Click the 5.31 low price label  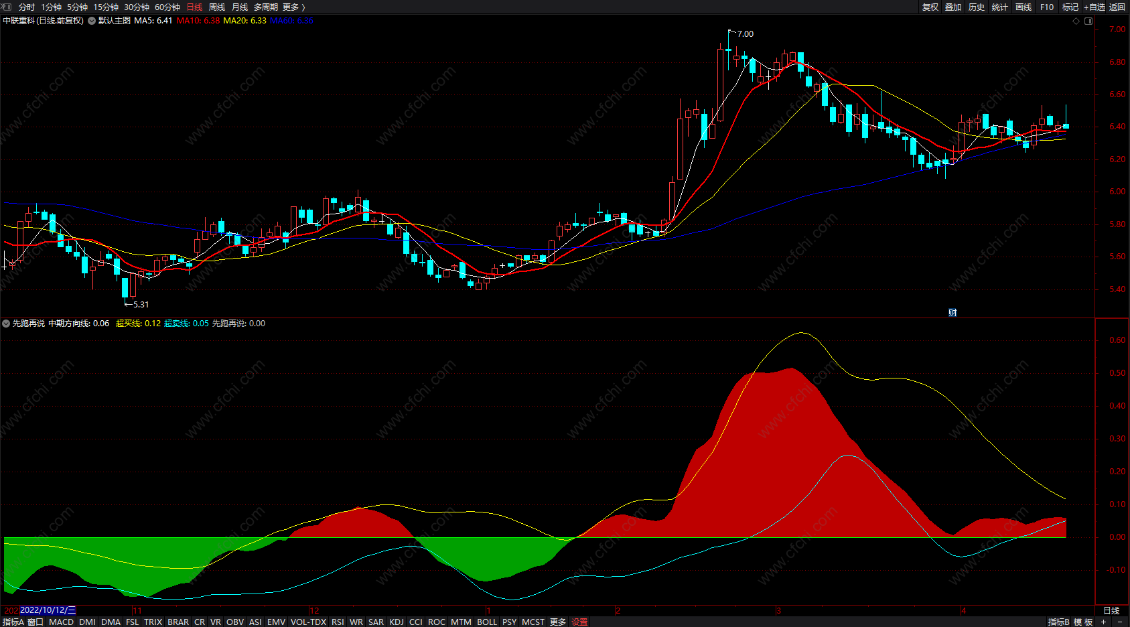[141, 304]
